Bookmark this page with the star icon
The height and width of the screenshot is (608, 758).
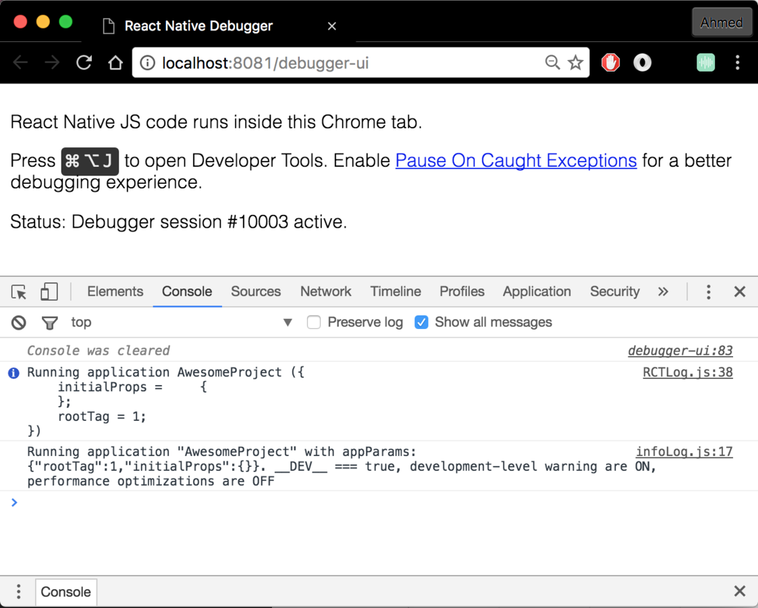(x=575, y=62)
